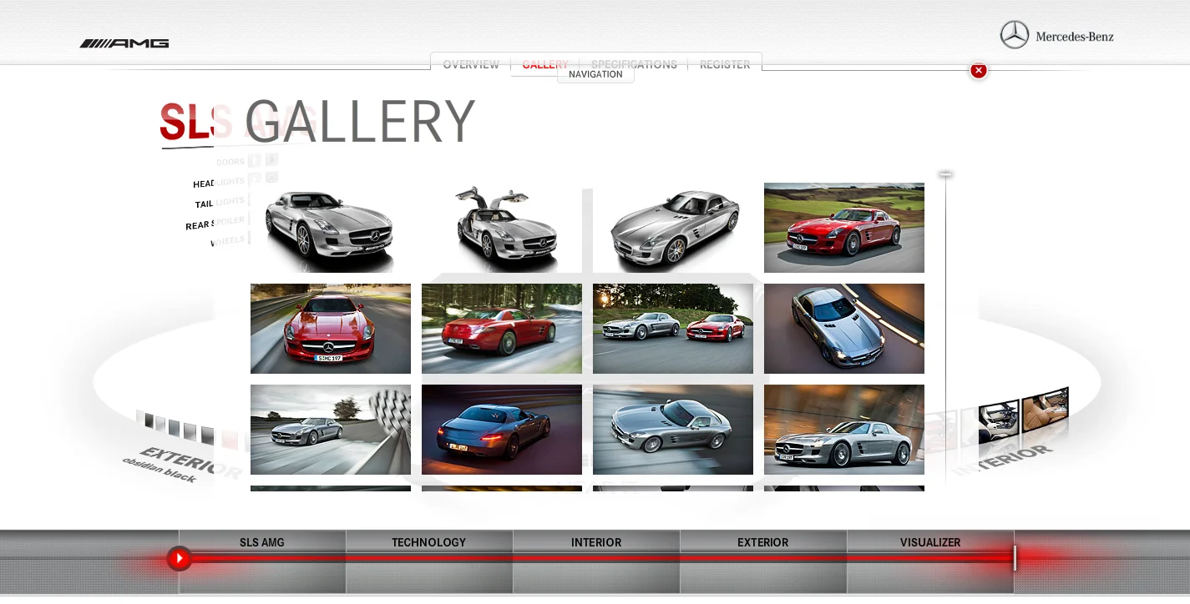Viewport: 1190px width, 604px height.
Task: Open the Technology section
Action: [x=429, y=542]
